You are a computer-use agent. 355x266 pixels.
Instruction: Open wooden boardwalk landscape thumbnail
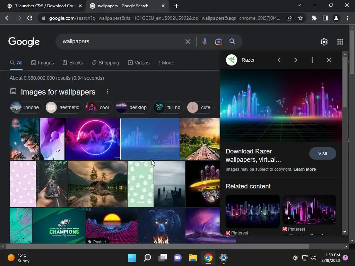coord(200,139)
